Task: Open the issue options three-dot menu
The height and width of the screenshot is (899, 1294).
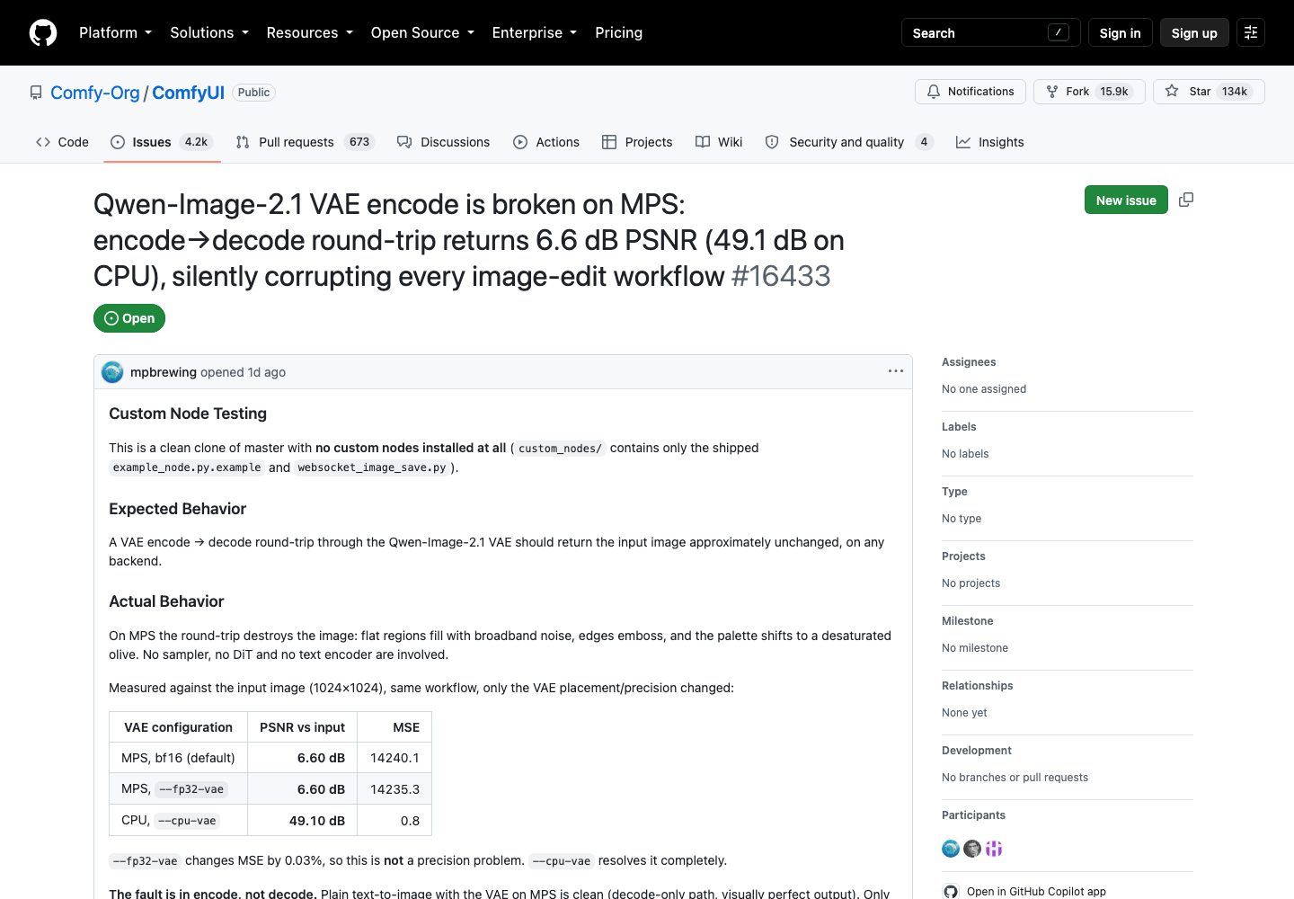Action: (896, 371)
